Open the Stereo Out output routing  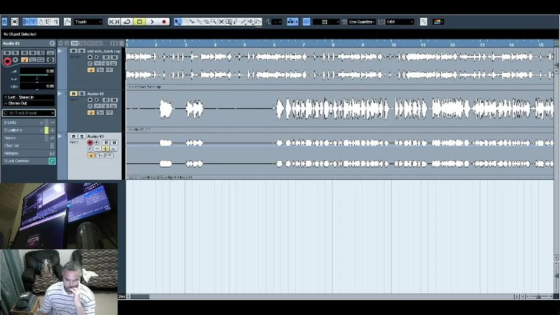pos(28,103)
